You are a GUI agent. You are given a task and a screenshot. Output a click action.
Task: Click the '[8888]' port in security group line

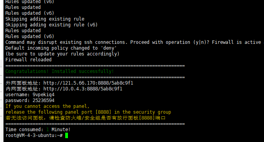coord(103,112)
